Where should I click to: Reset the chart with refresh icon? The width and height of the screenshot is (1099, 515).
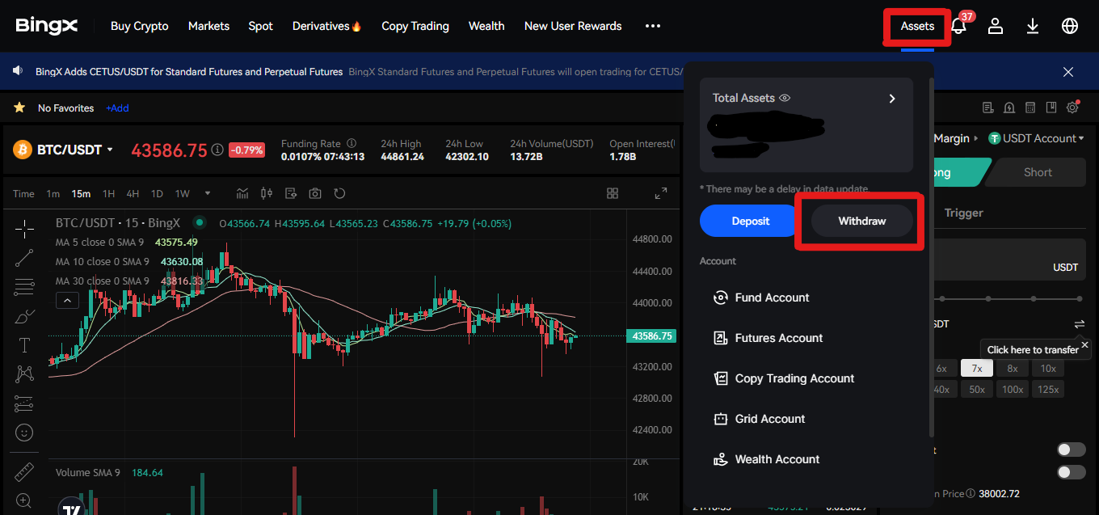[x=339, y=193]
